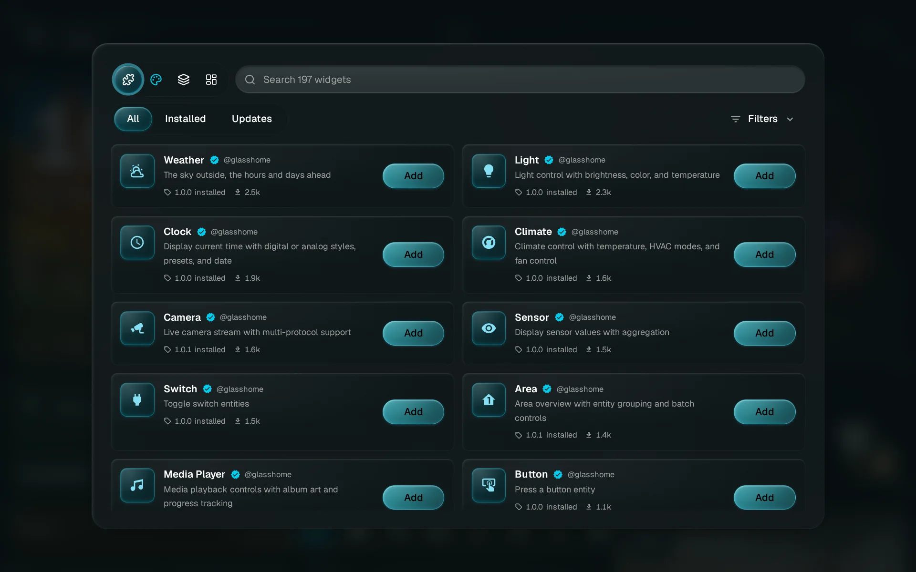Click the Media Player music note icon
916x572 pixels.
pyautogui.click(x=137, y=485)
